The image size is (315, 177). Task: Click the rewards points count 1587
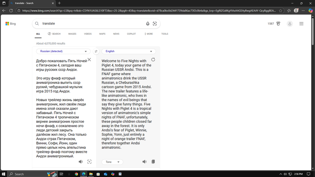271,24
